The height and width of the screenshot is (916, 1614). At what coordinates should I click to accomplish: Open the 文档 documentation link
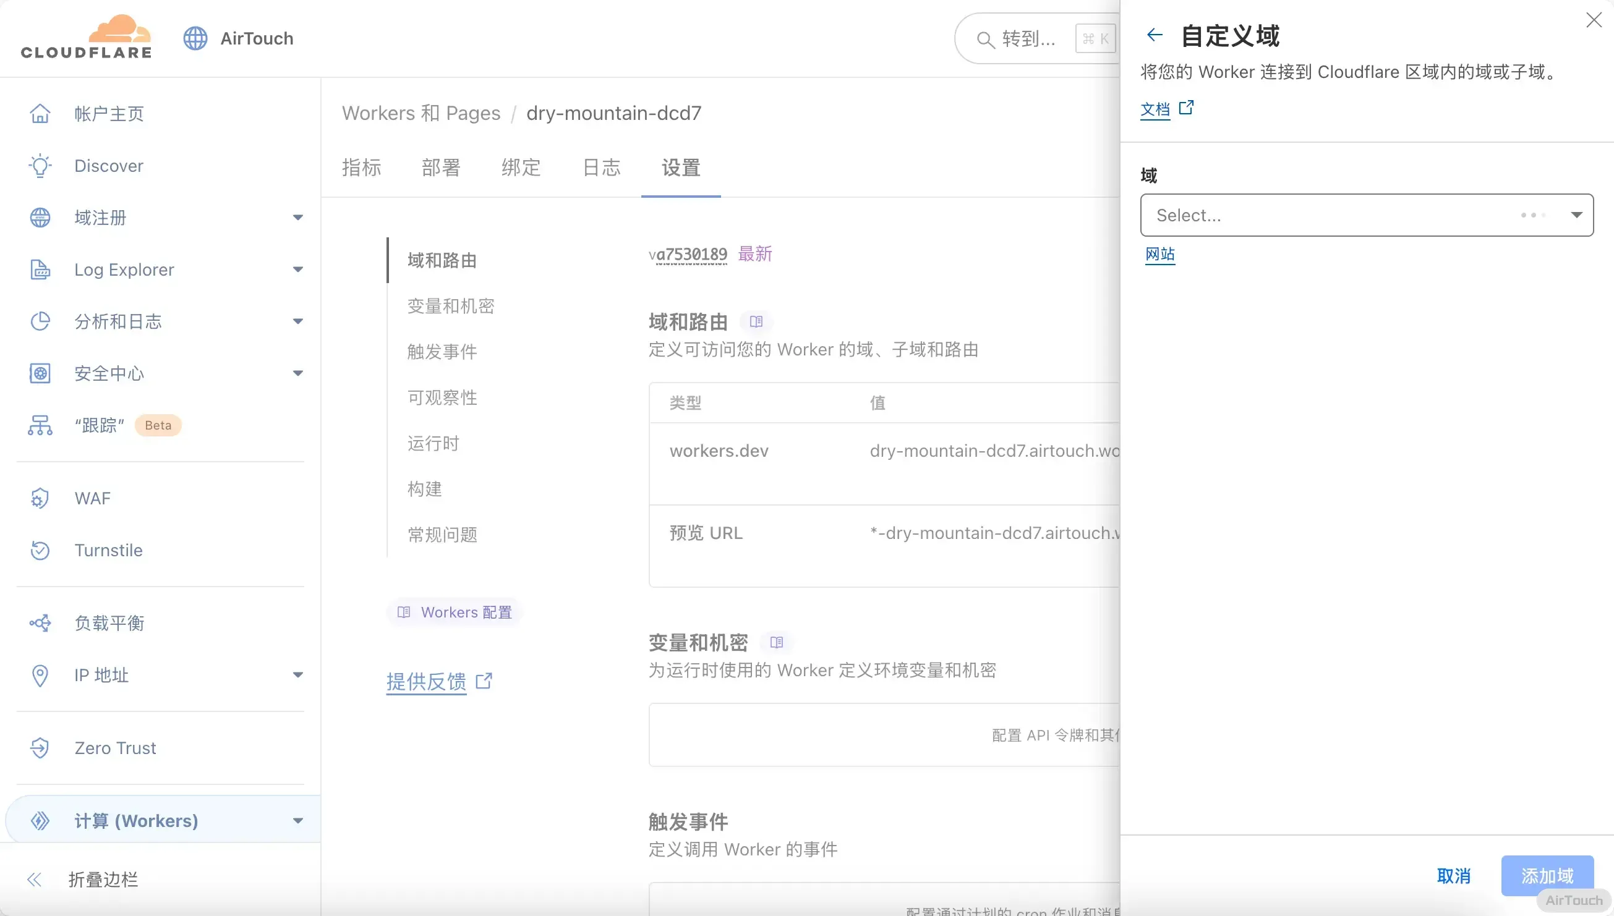pos(1155,109)
